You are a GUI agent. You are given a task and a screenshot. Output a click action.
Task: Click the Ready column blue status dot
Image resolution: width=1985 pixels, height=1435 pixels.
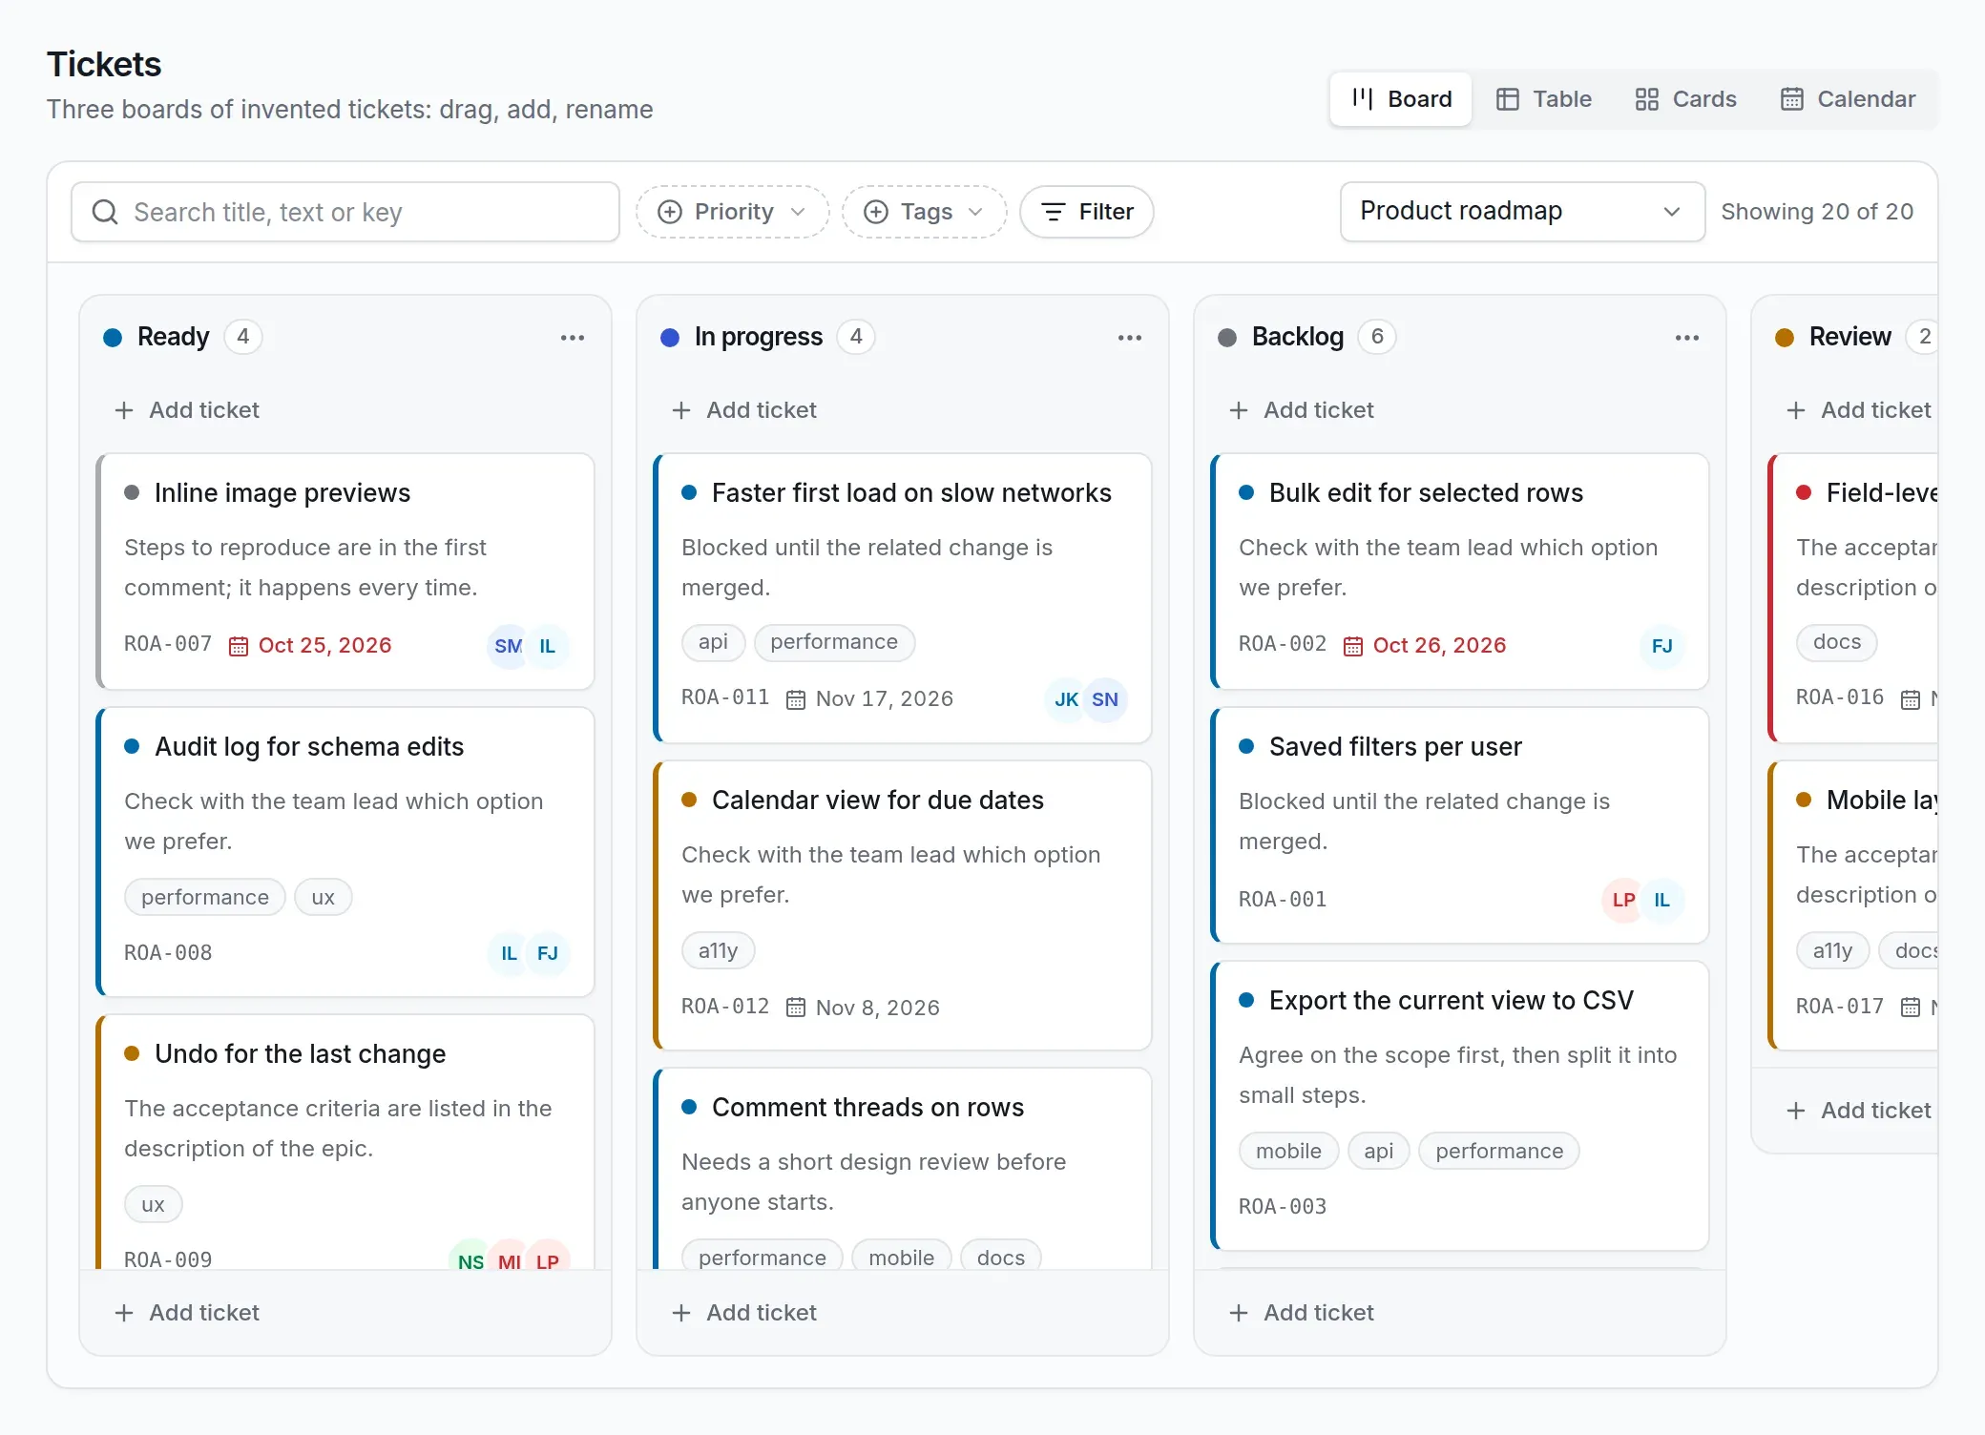pos(113,337)
